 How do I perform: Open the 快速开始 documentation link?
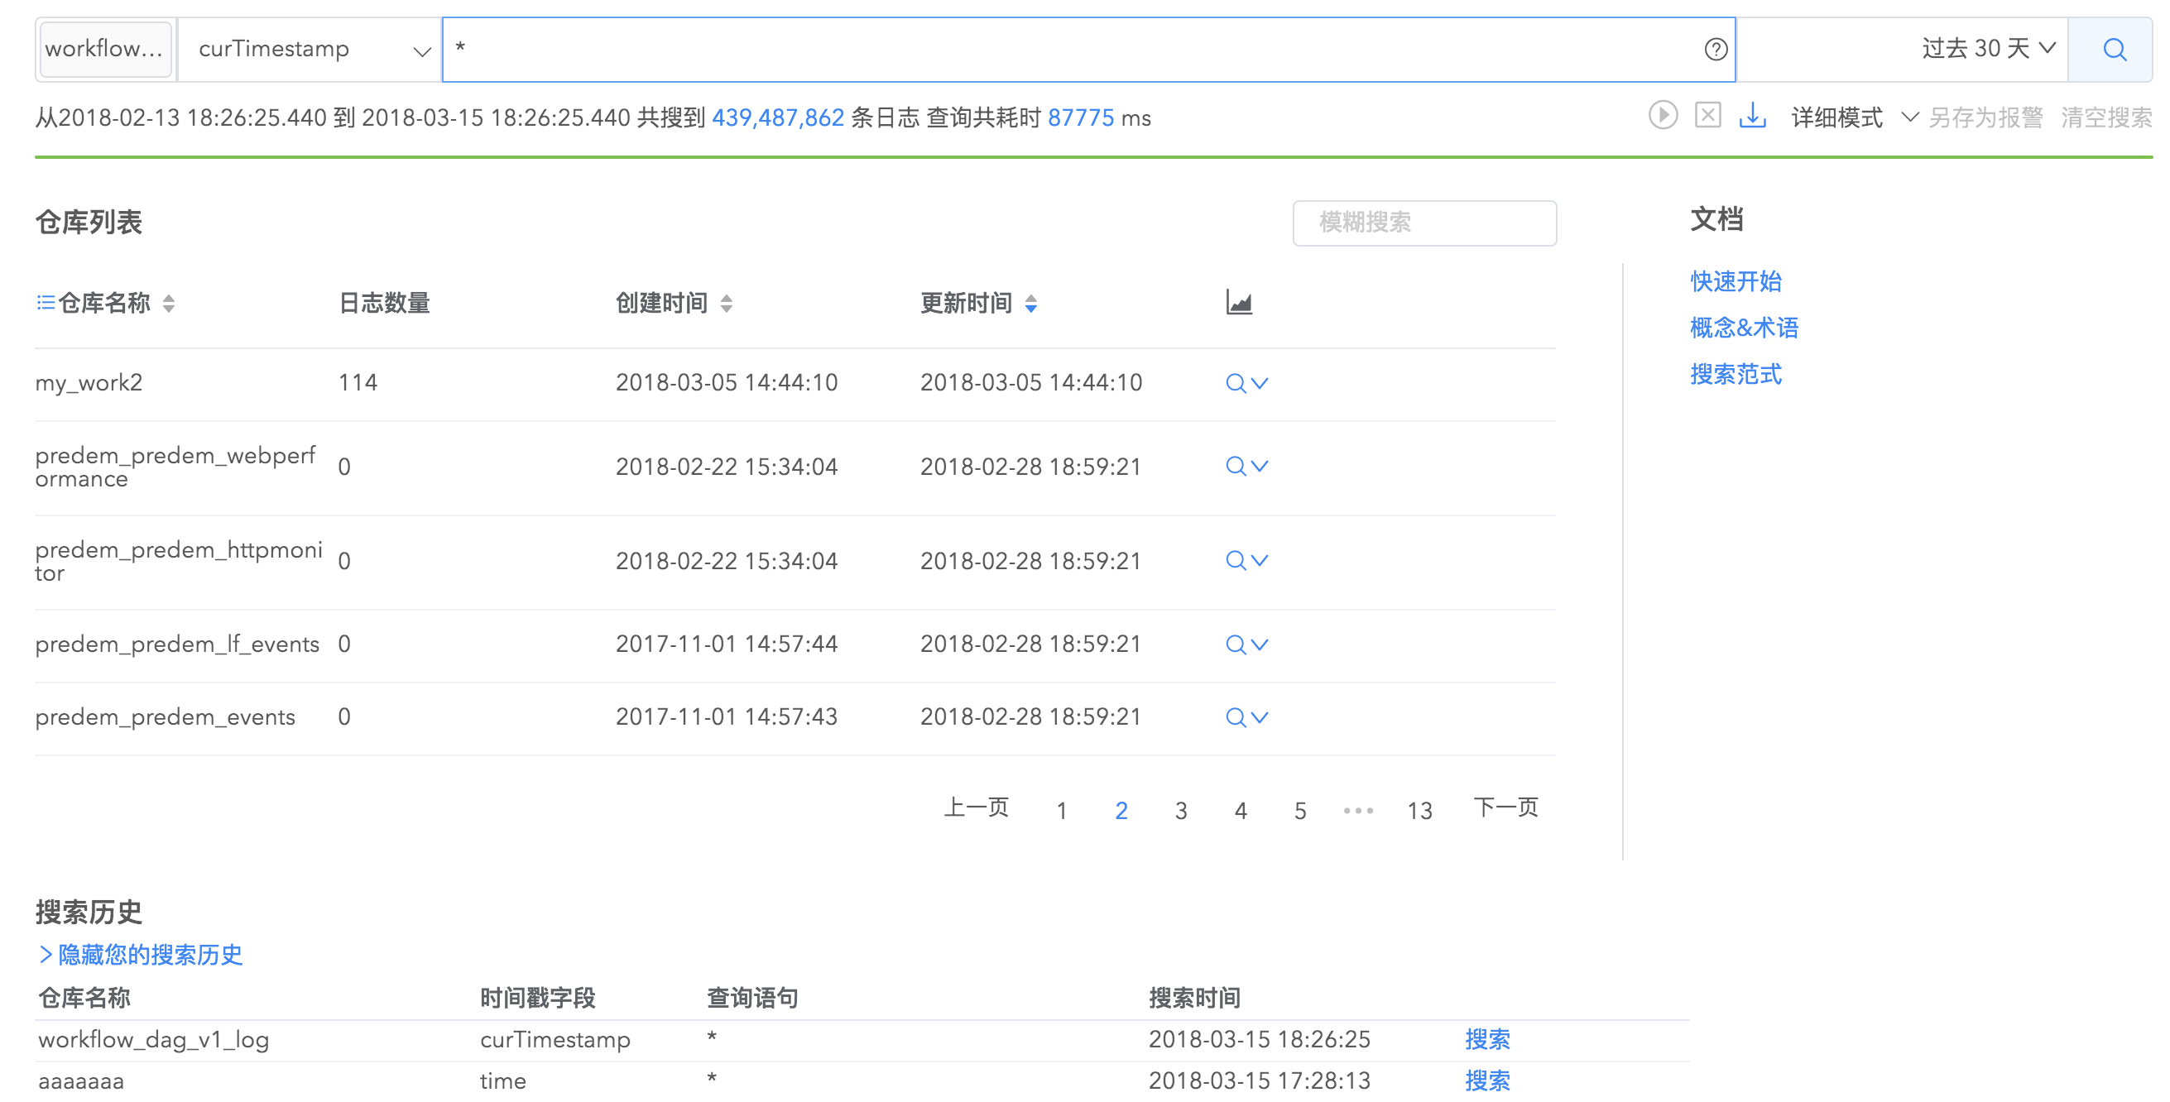(x=1736, y=281)
